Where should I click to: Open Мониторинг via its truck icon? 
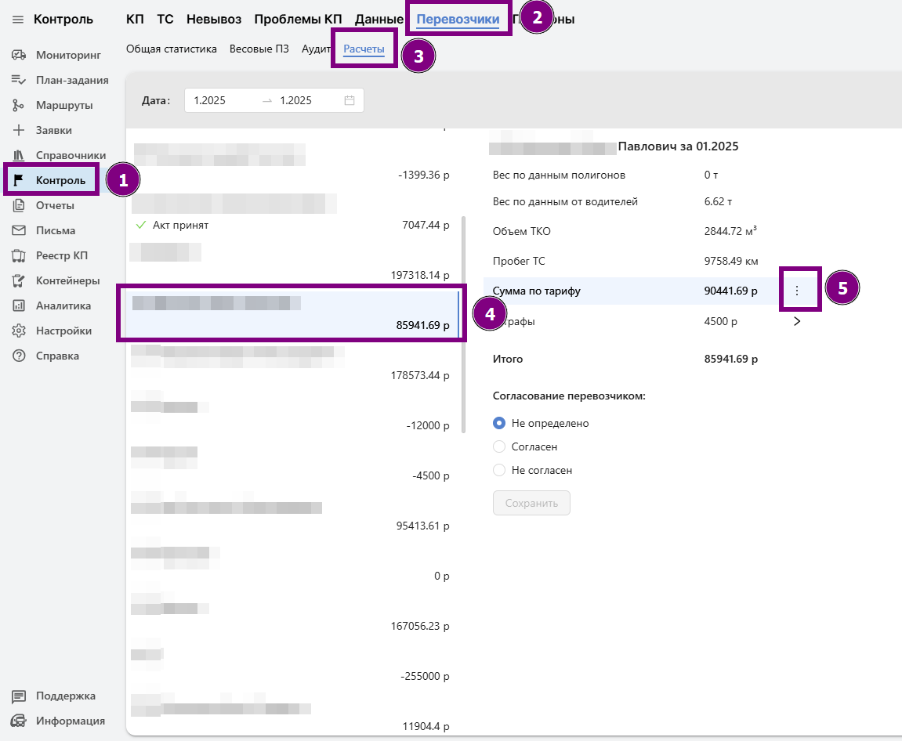(x=20, y=55)
